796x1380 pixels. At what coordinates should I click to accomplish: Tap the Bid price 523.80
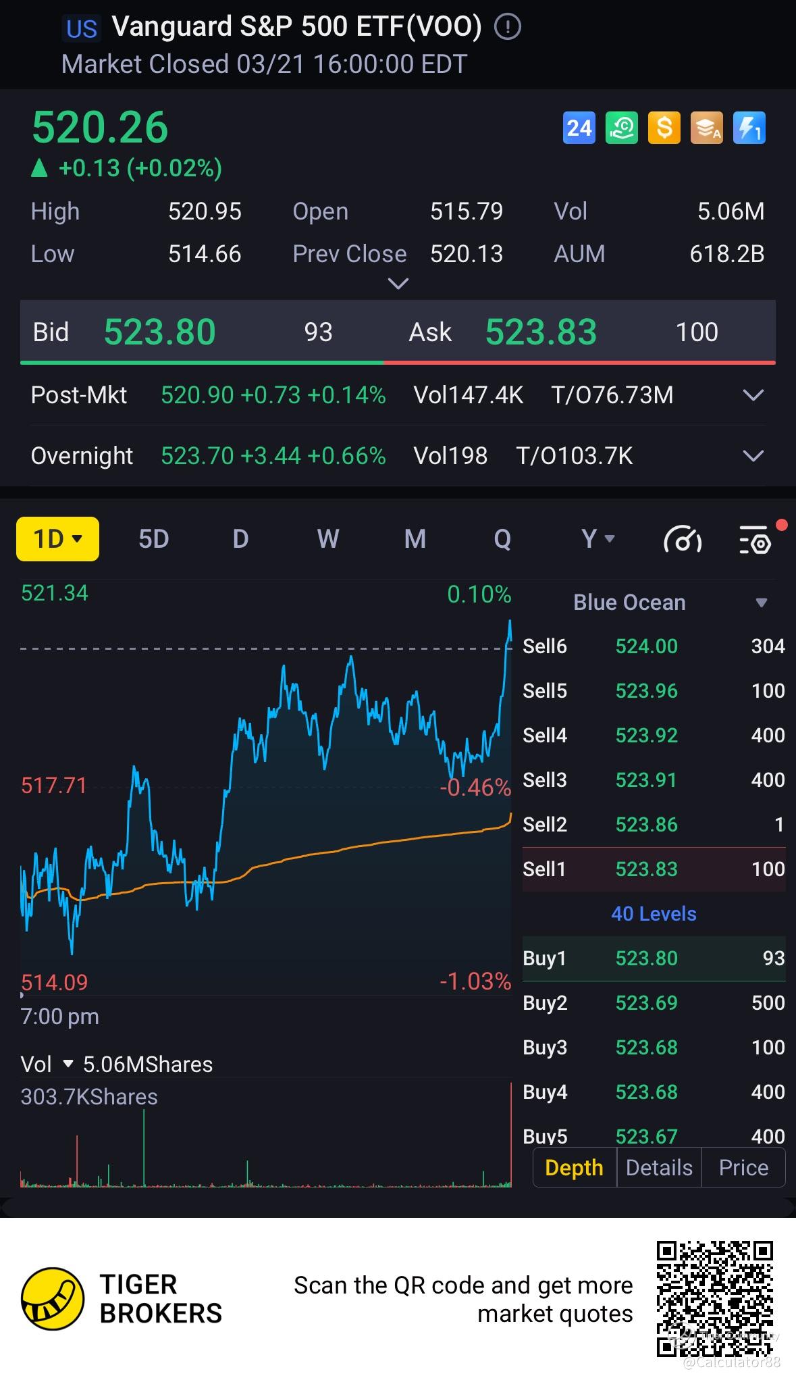tap(160, 332)
